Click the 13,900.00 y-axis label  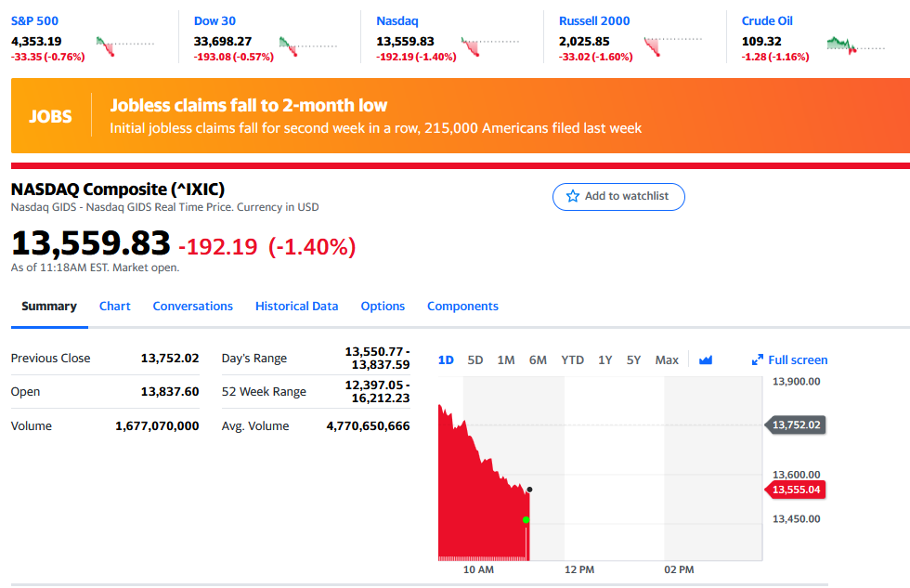click(797, 382)
